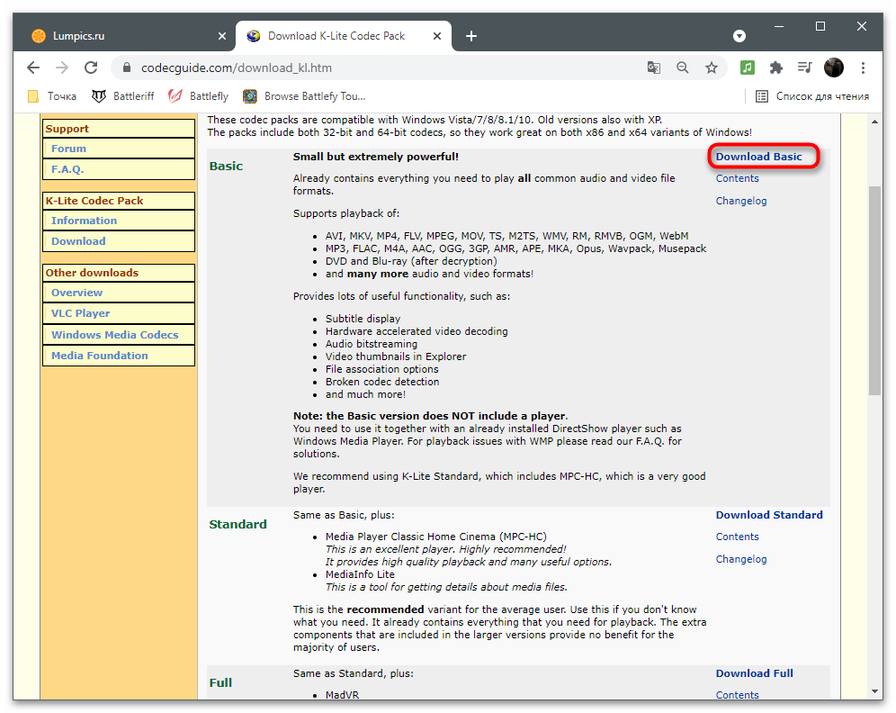Open a new tab with the plus button
The image size is (896, 713).
point(470,37)
